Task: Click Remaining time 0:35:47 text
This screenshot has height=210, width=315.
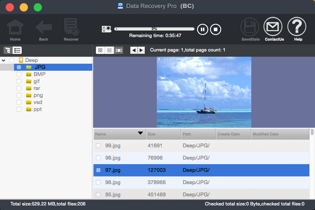Action: click(x=155, y=36)
